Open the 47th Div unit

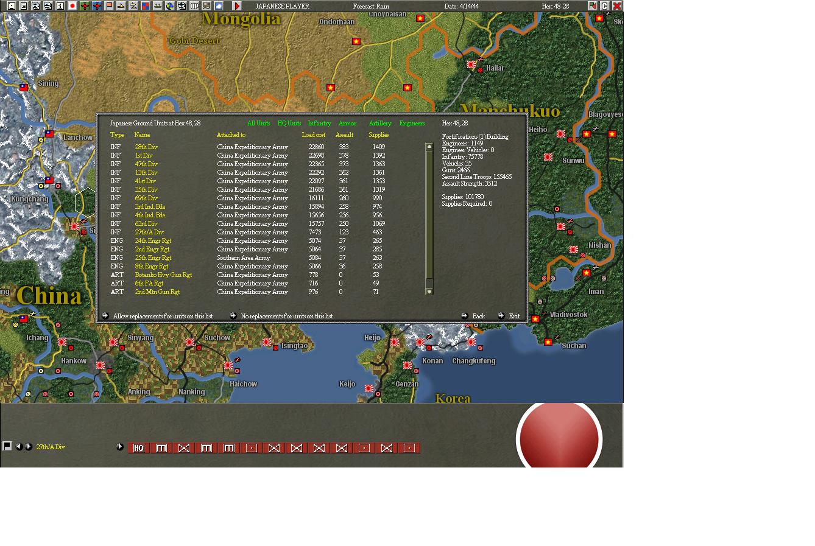click(x=146, y=164)
